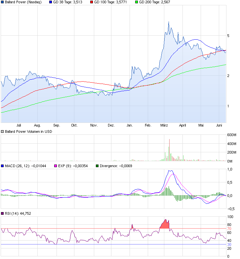Click the 'GD 200 Tage: 2,567' label
The height and width of the screenshot is (259, 240).
click(155, 2)
